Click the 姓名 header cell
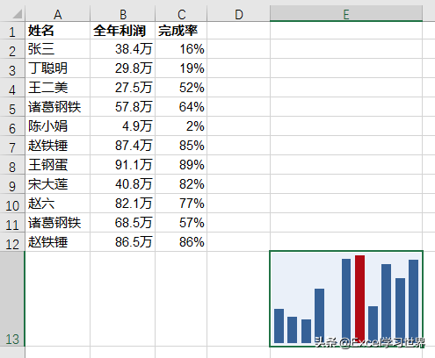 tap(58, 31)
